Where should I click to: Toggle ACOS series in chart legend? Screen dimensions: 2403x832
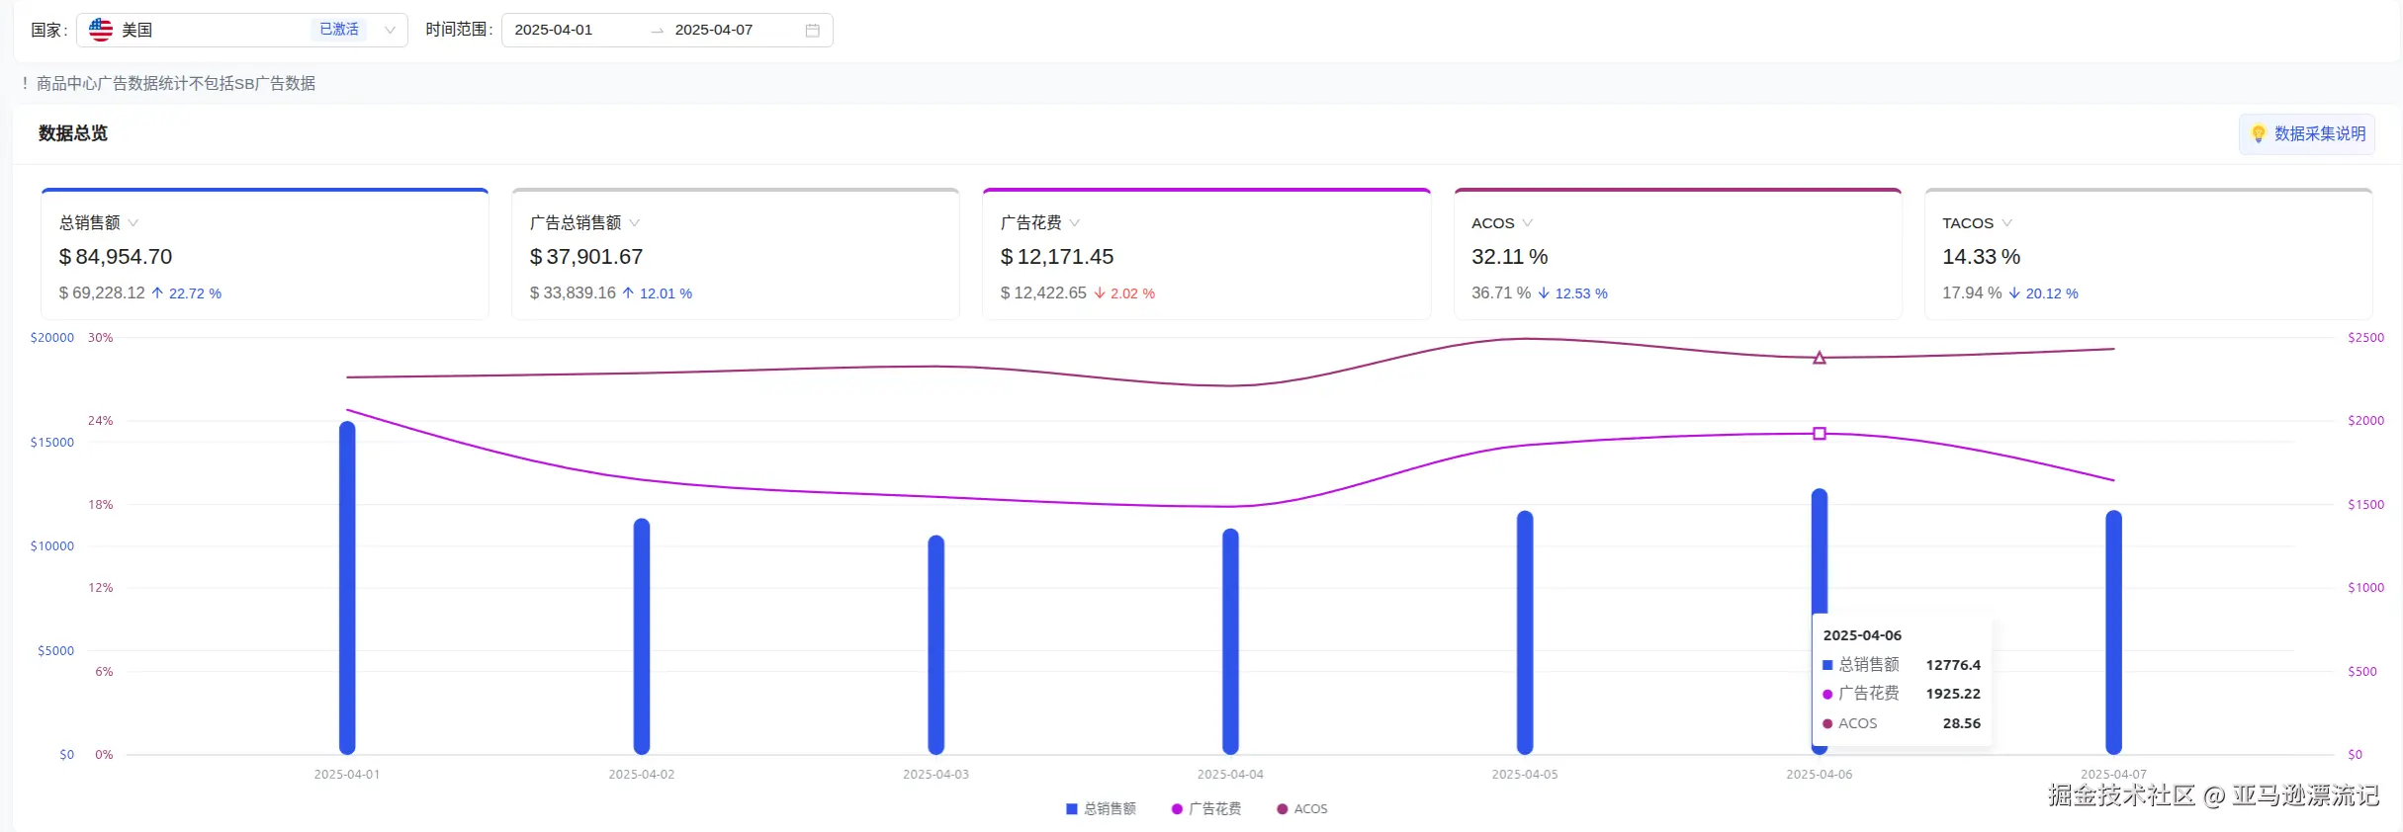tap(1302, 809)
